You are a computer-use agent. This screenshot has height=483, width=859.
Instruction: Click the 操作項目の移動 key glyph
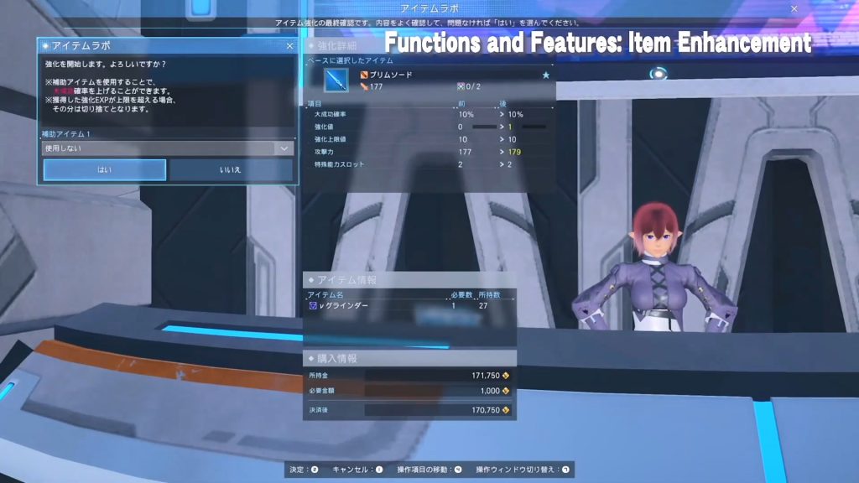[x=458, y=470]
